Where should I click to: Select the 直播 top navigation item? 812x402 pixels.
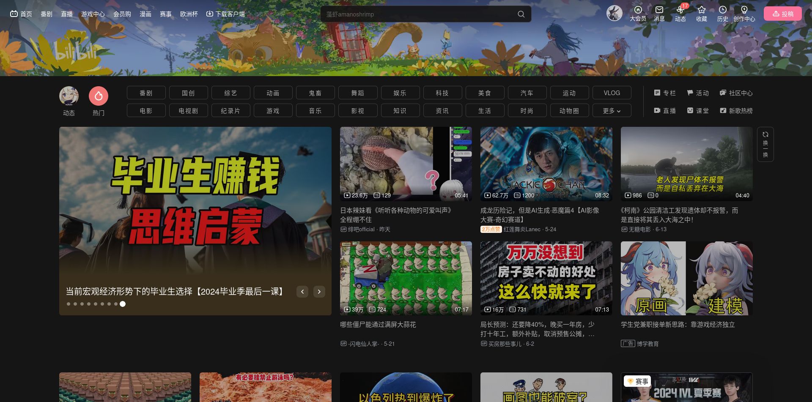point(67,14)
